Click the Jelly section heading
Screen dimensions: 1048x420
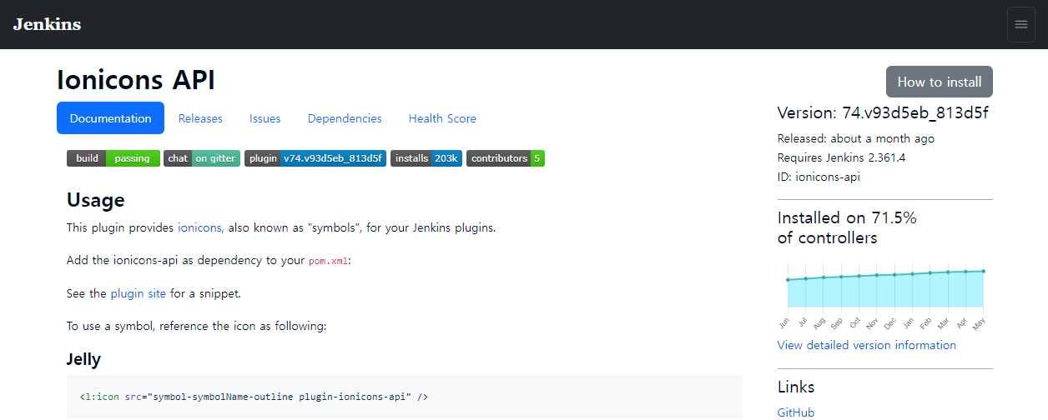tap(83, 359)
